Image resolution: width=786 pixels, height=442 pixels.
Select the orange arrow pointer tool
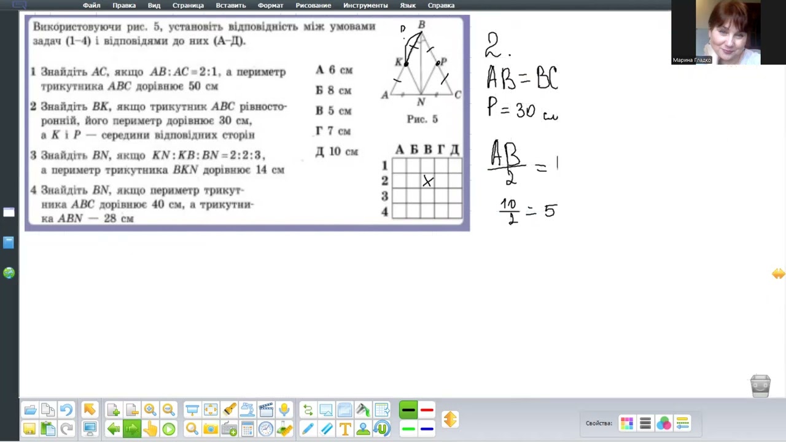coord(90,409)
